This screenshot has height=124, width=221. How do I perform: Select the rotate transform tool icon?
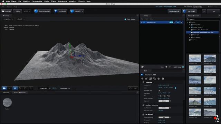tap(20, 88)
